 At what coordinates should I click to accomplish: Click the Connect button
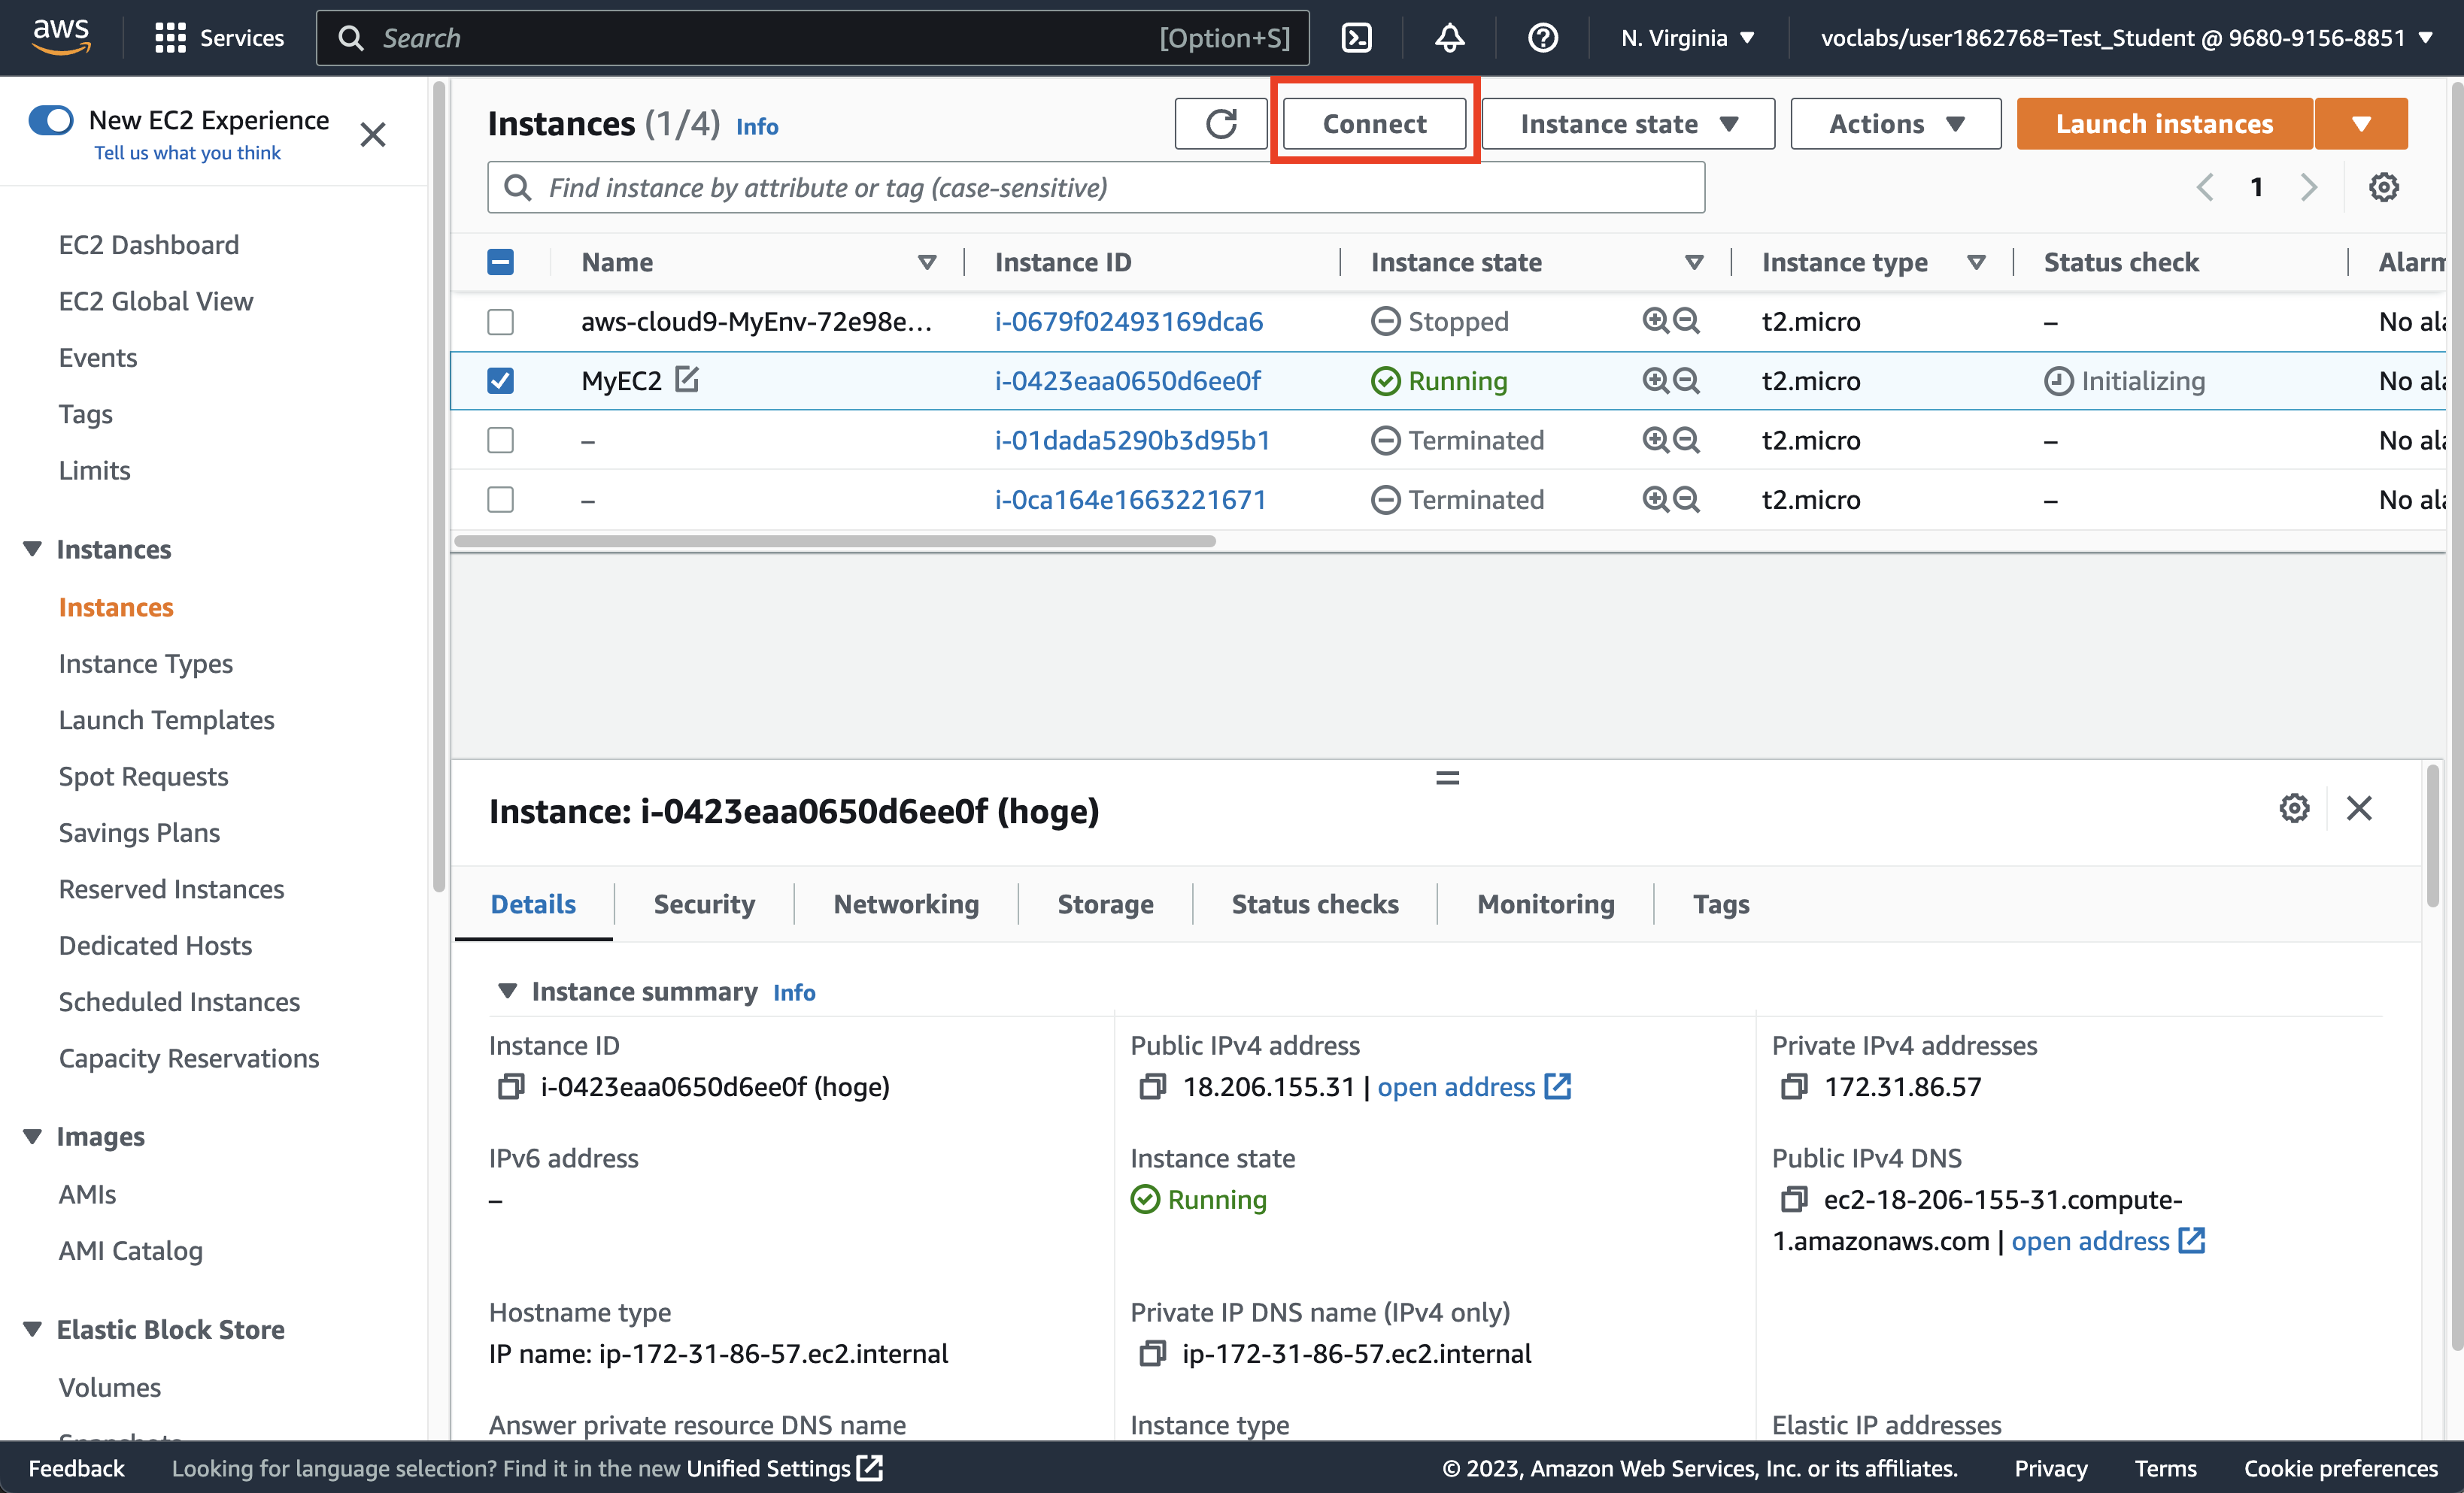pyautogui.click(x=1374, y=124)
